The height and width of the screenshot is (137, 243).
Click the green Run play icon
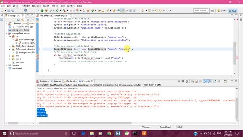(57, 11)
